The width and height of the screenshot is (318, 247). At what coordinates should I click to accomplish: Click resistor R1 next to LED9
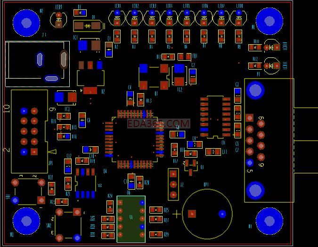coord(80,13)
